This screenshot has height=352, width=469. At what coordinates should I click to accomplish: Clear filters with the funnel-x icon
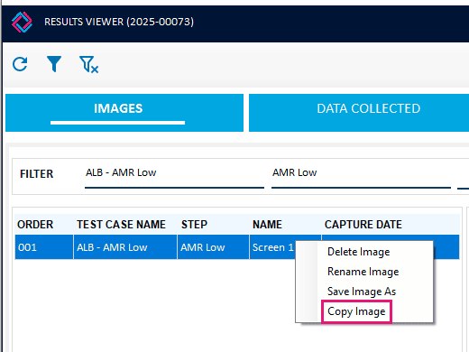89,64
